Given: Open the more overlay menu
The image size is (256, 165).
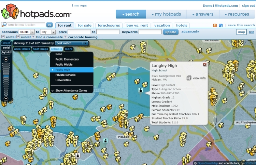Looking at the screenshot, I should click(x=68, y=49).
